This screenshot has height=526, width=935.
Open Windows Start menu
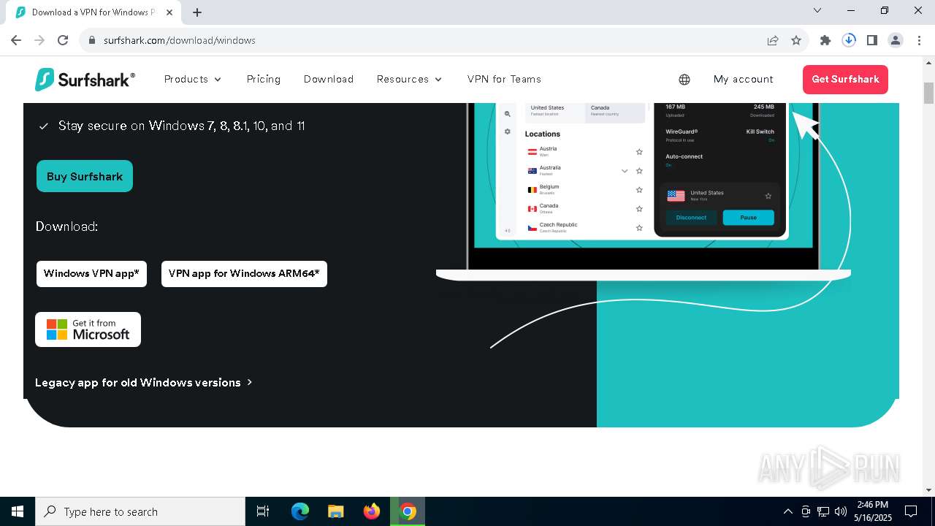pyautogui.click(x=18, y=511)
